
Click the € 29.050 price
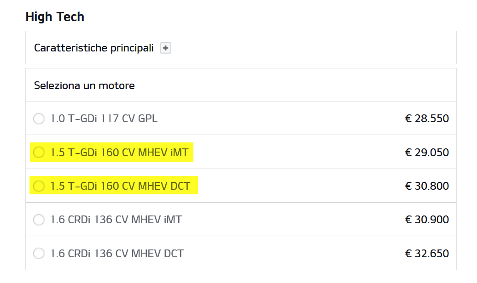tap(427, 152)
